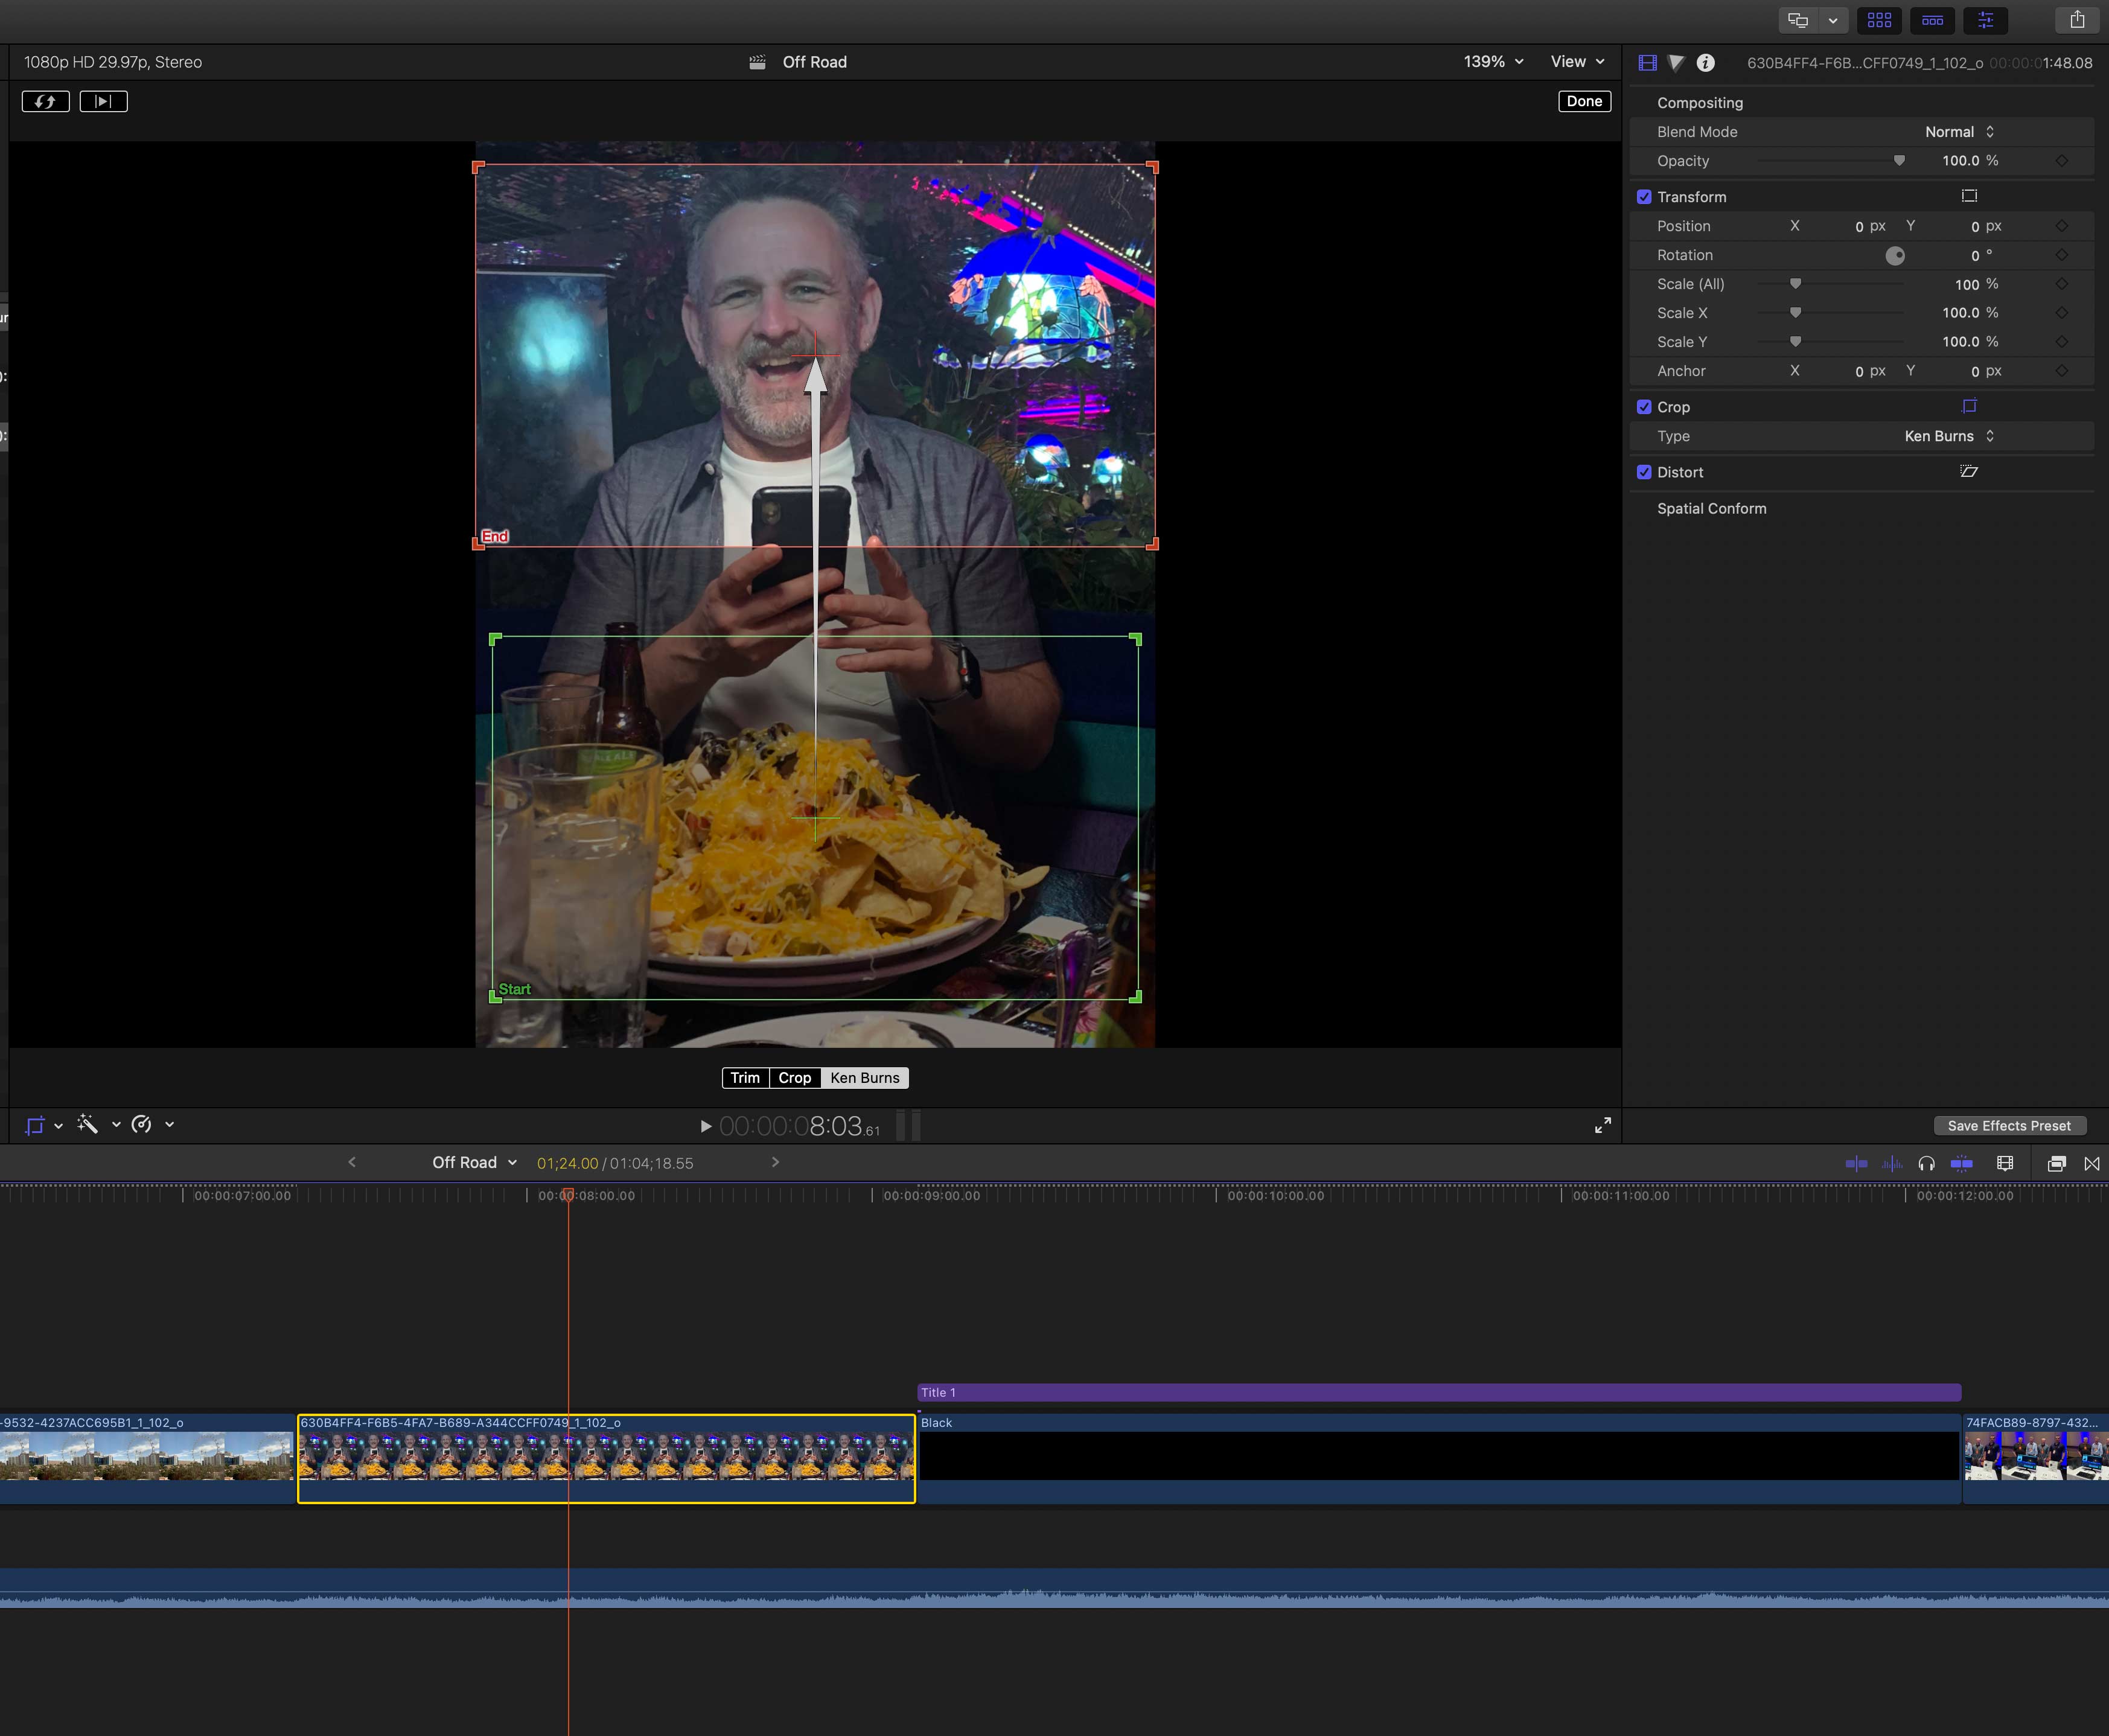
Task: Add keyframe for Position
Action: coord(2061,226)
